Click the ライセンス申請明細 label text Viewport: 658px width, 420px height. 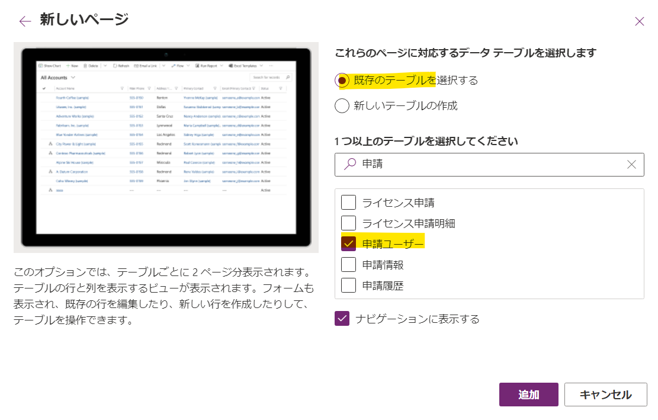[x=409, y=223]
